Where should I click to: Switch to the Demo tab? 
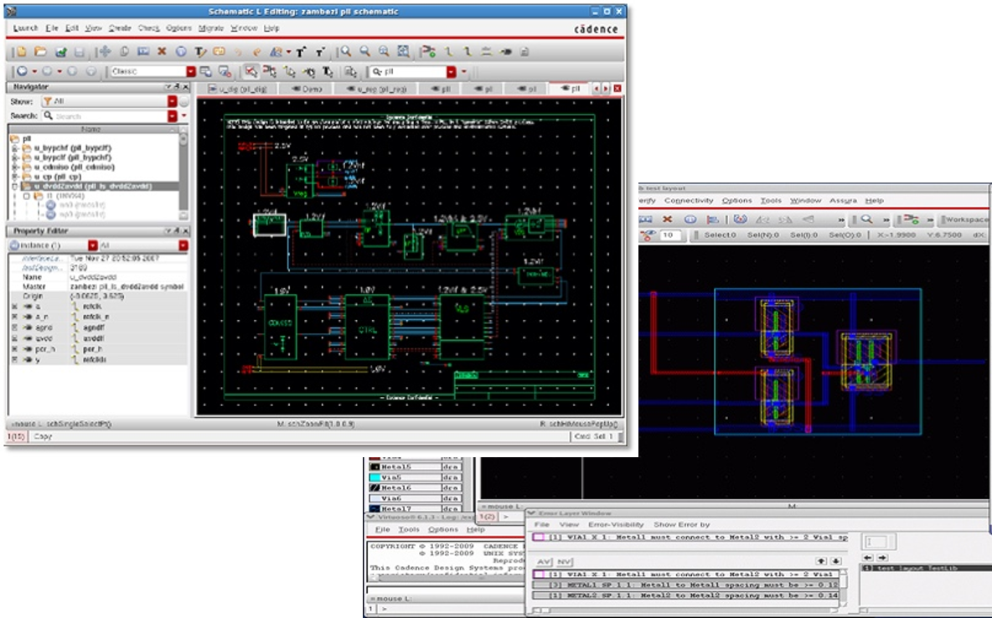click(x=306, y=90)
